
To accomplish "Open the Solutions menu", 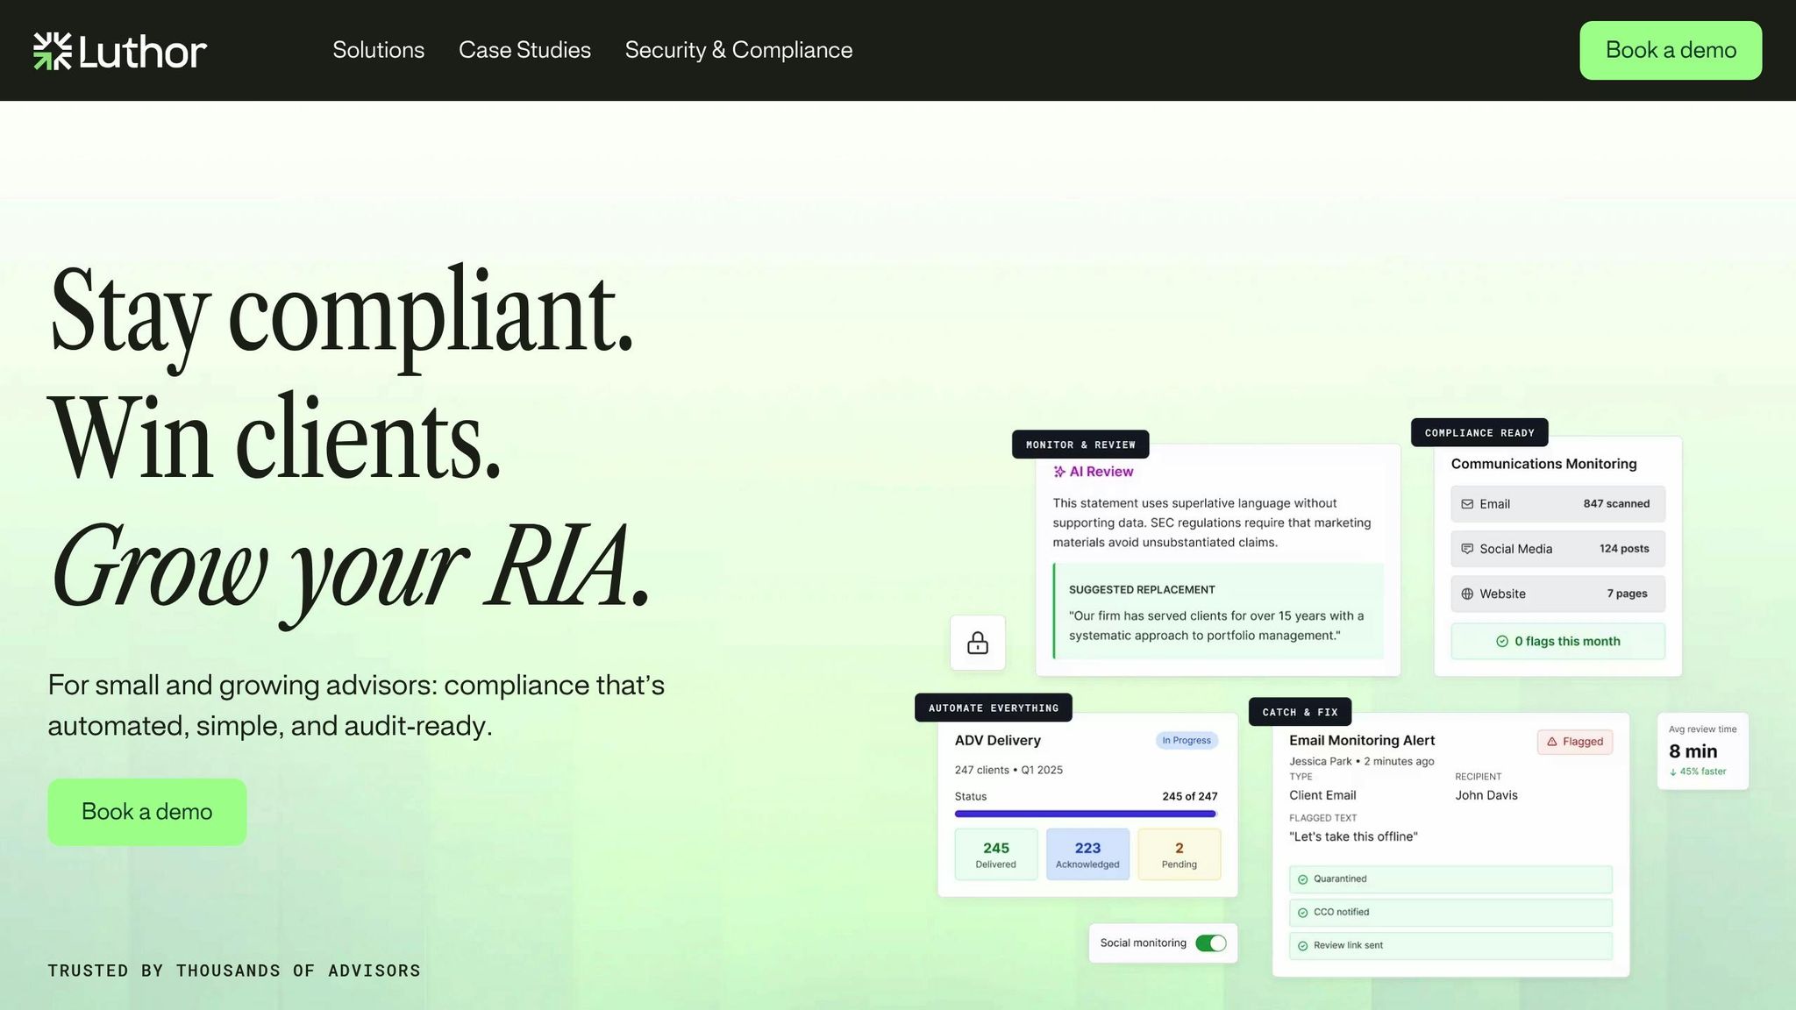I will [x=378, y=50].
